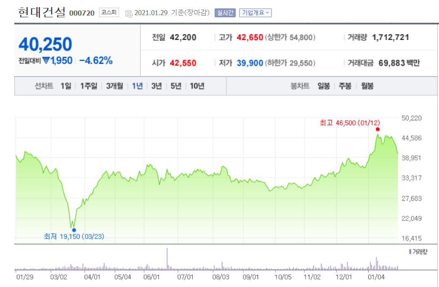Switch to 일봉 daily candle chart

[323, 86]
